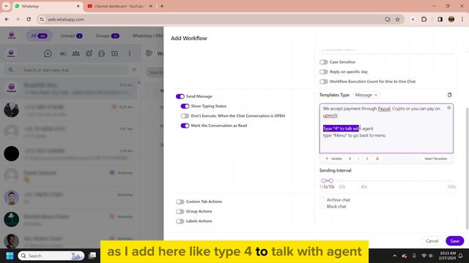Open the channels chat bubble icon
Viewport: 469px width, 263px height.
(102, 53)
